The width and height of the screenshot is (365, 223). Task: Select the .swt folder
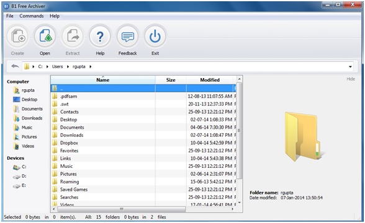point(143,104)
